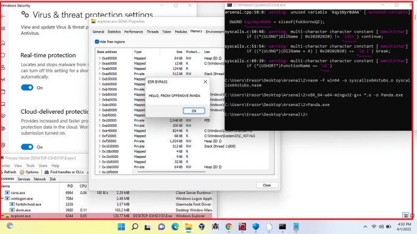The width and height of the screenshot is (417, 234).
Task: Open the notepad-style icon on taskbar
Action: [x=296, y=226]
